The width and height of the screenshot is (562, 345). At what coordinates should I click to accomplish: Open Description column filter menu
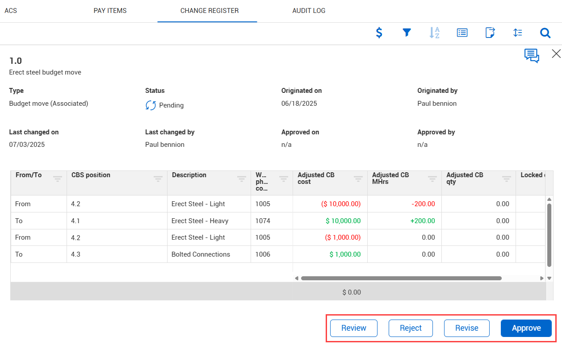coord(242,179)
